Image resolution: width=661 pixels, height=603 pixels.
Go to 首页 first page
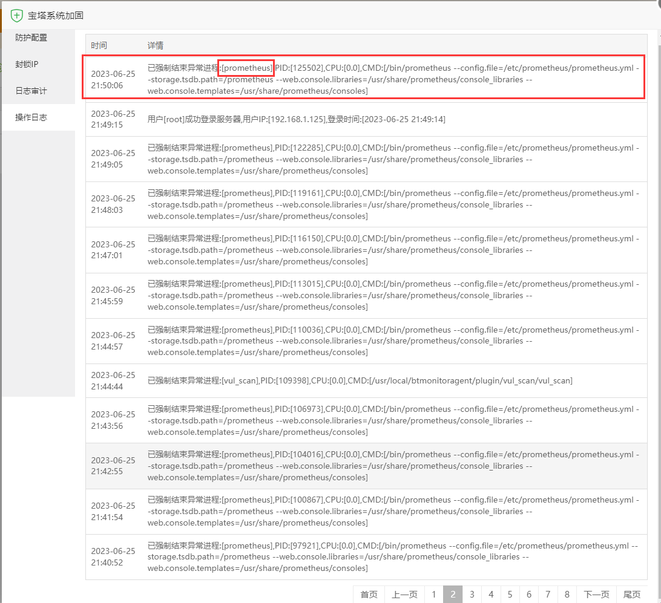(x=369, y=595)
